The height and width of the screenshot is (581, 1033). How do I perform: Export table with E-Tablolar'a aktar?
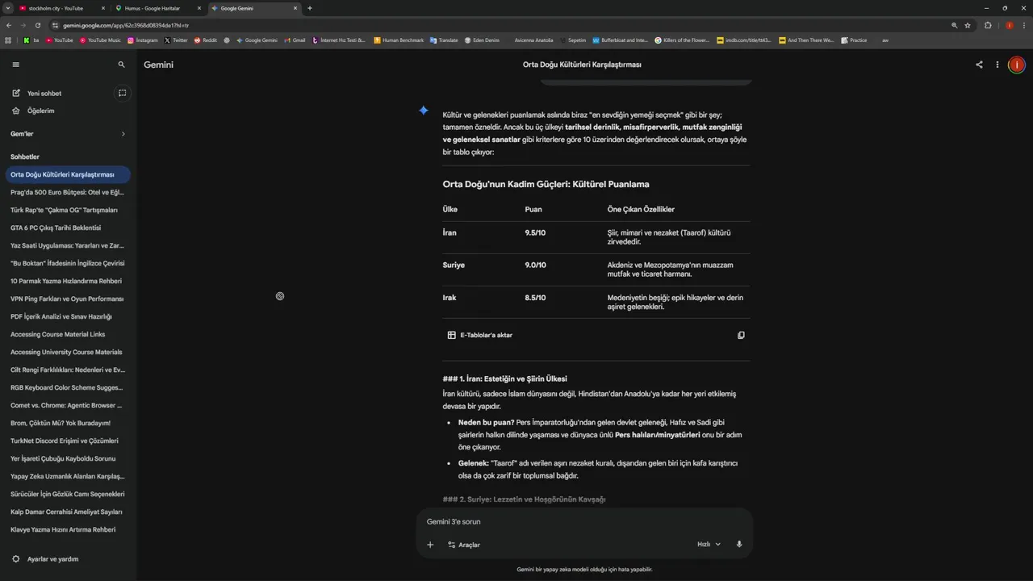point(480,335)
